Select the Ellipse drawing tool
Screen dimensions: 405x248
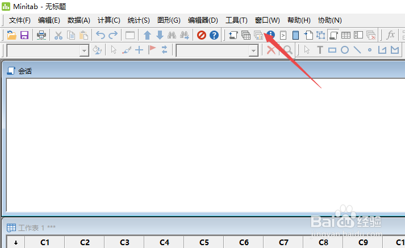click(x=345, y=50)
